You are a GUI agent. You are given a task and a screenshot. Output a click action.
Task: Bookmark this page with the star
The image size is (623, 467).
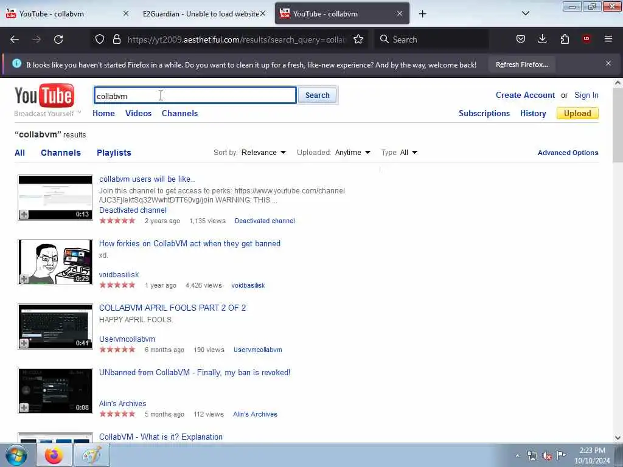358,40
